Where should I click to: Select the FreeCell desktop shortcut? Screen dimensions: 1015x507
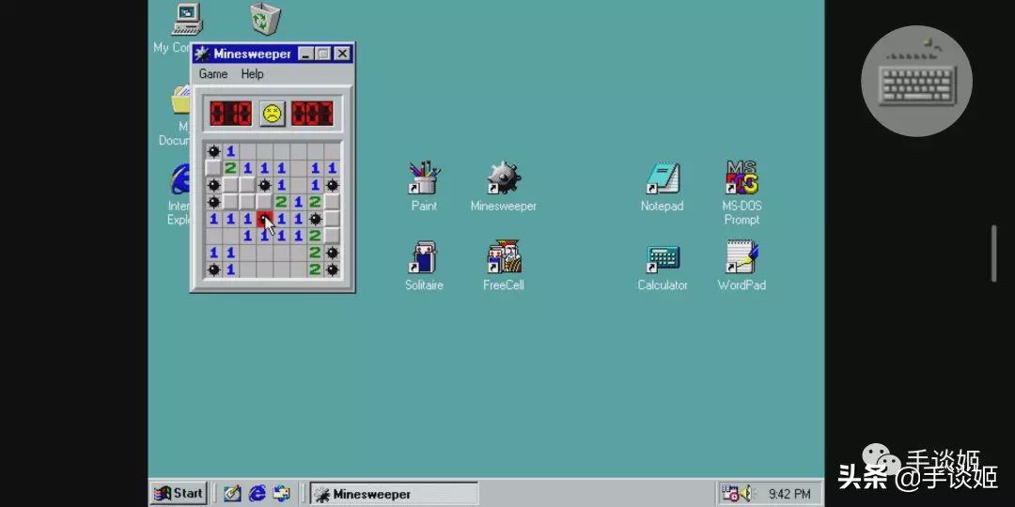(503, 258)
